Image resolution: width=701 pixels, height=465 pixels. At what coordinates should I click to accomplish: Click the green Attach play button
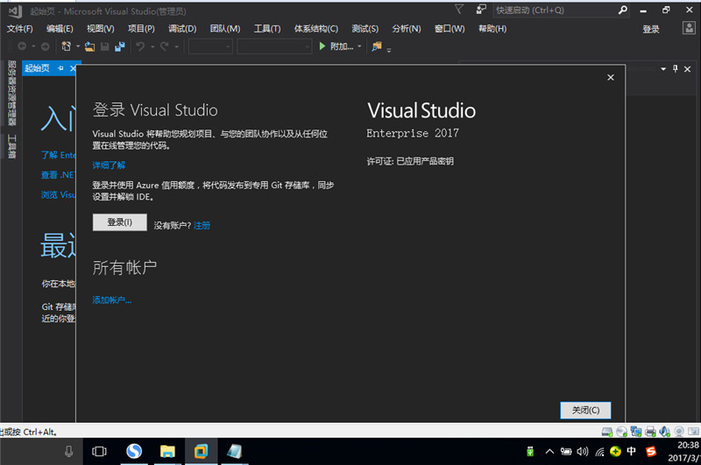pos(322,46)
